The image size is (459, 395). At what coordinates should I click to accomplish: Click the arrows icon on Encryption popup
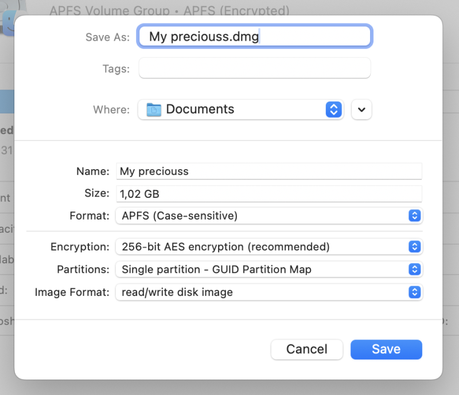point(414,247)
